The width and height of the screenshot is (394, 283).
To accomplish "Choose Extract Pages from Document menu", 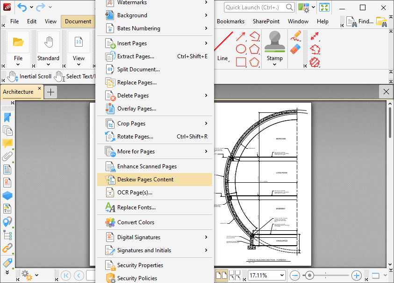I will click(155, 56).
